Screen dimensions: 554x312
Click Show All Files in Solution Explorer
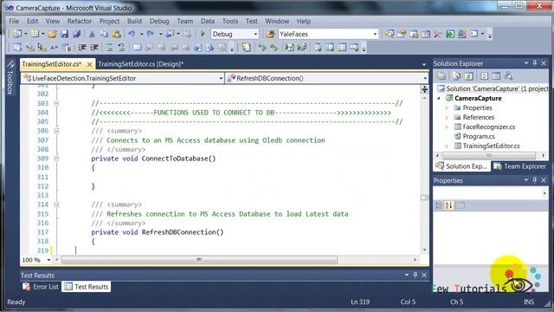[456, 75]
